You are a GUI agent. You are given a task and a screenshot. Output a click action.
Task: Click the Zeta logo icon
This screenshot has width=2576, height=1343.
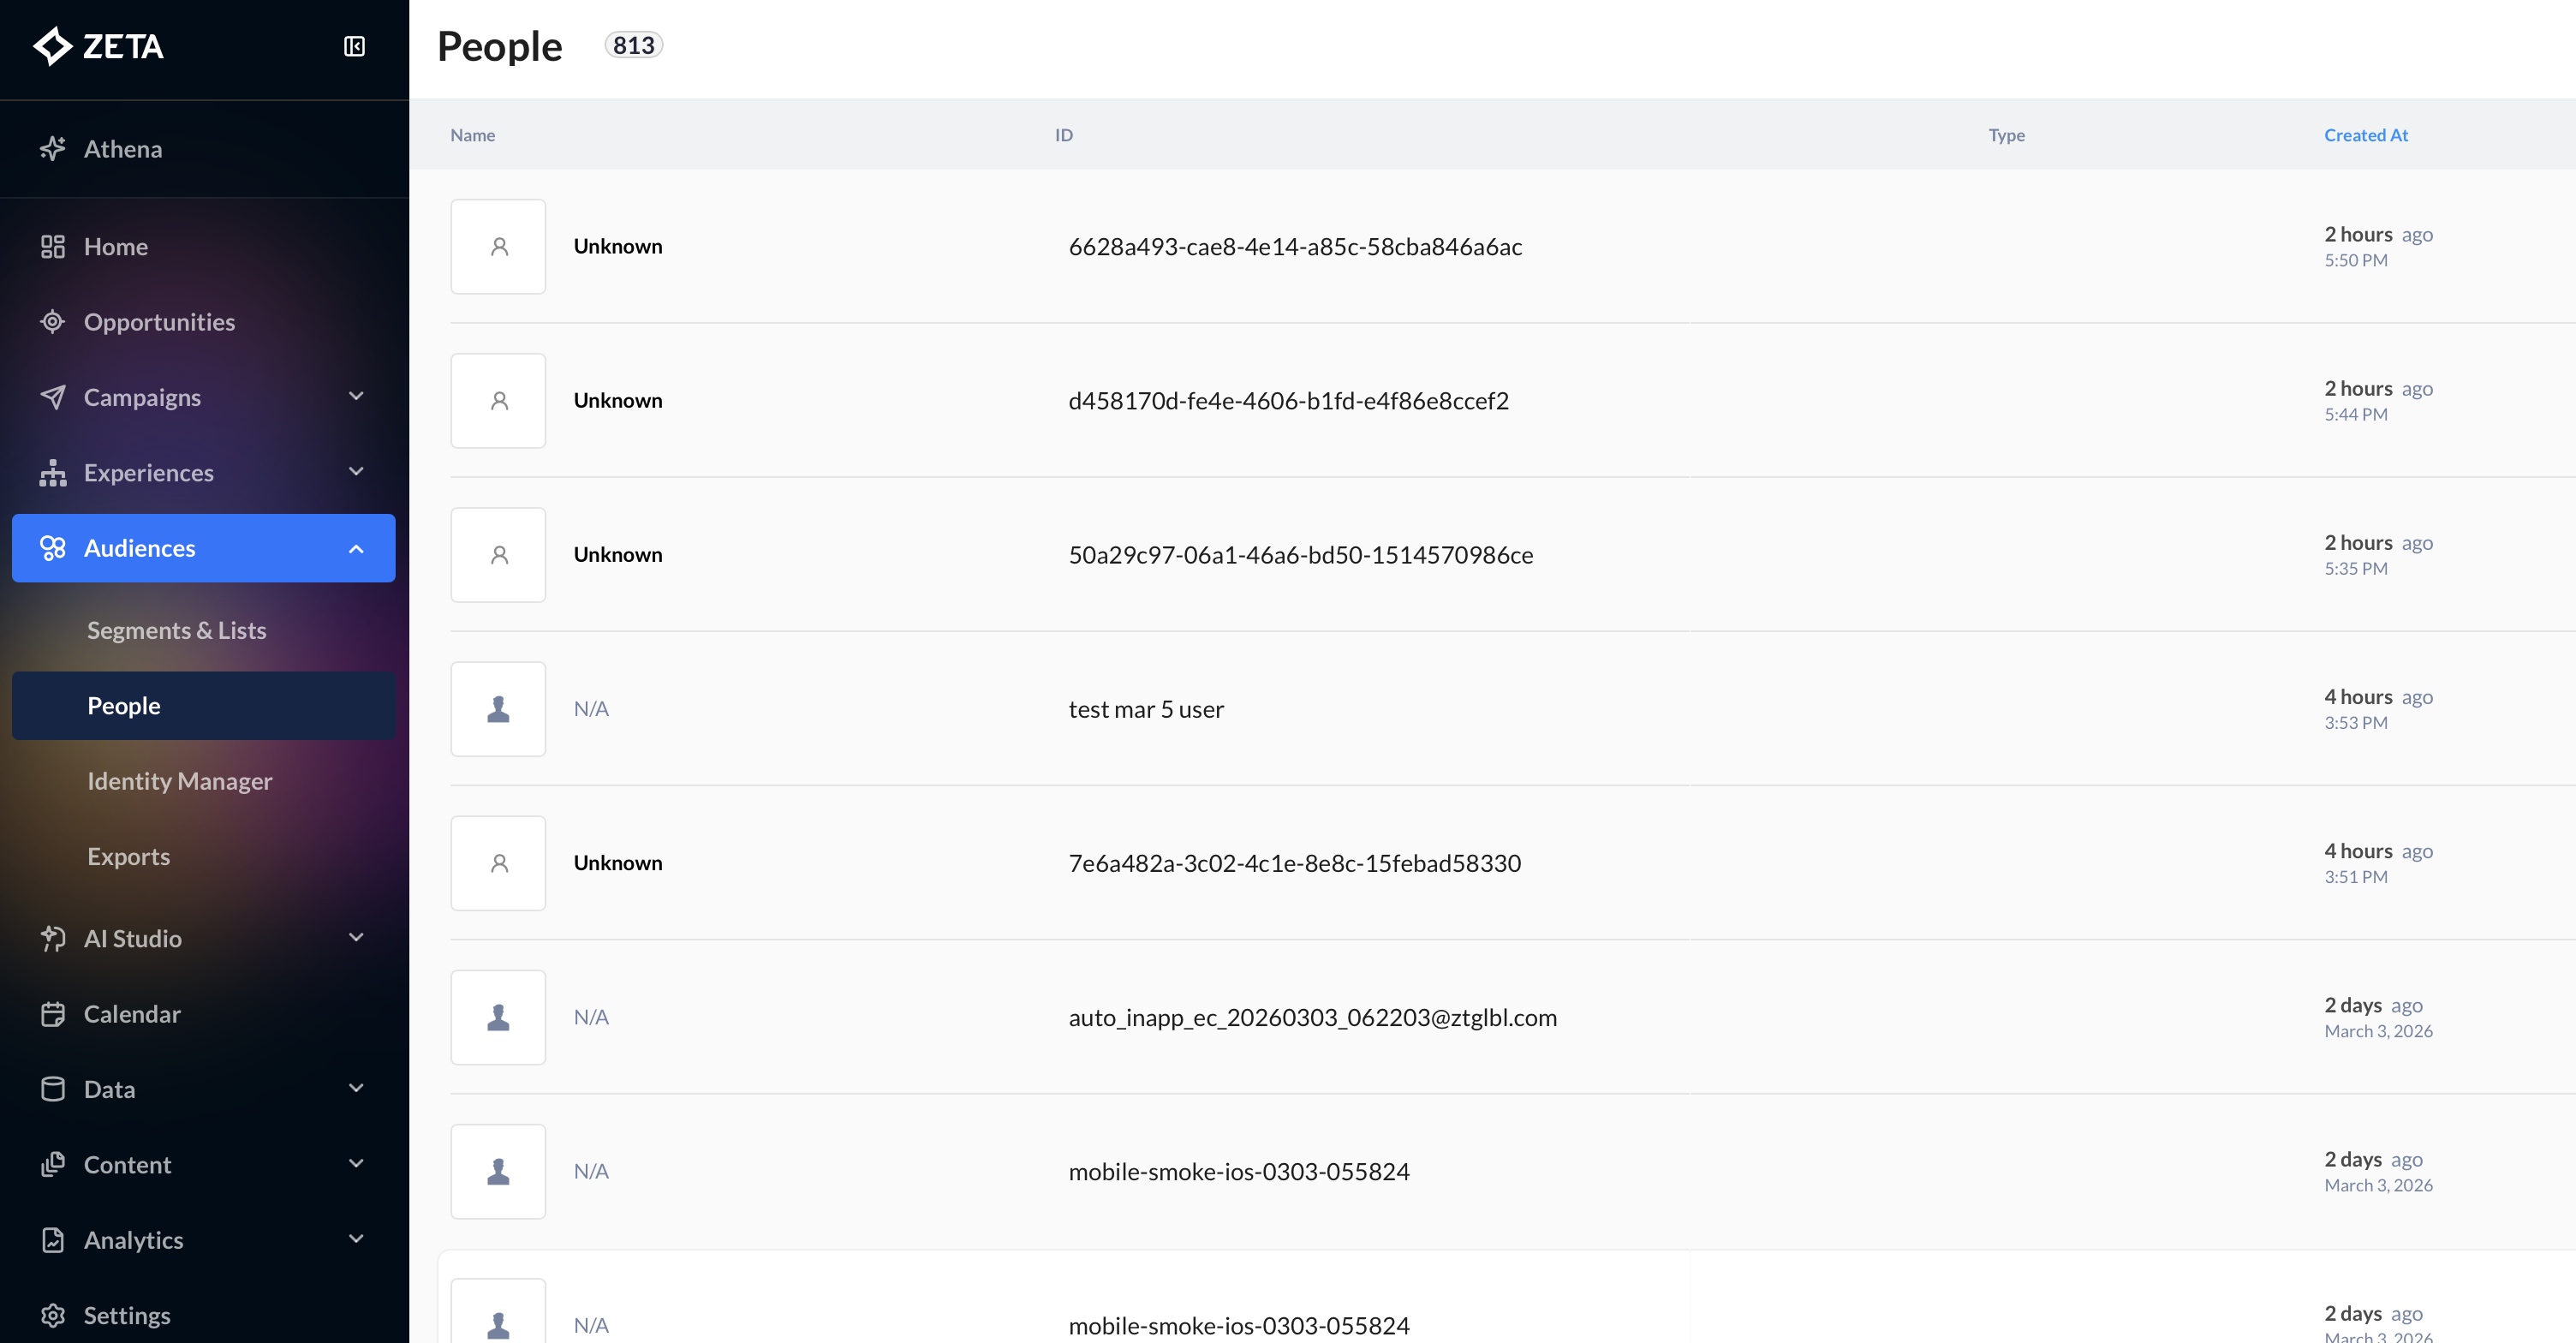pos(52,46)
